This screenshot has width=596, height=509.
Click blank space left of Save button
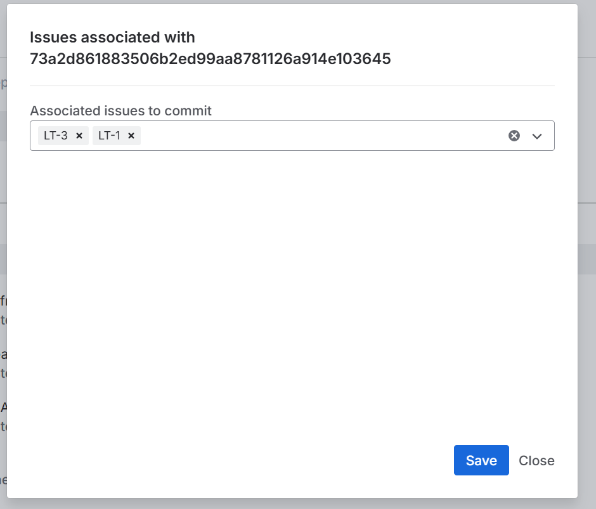[x=254, y=460]
